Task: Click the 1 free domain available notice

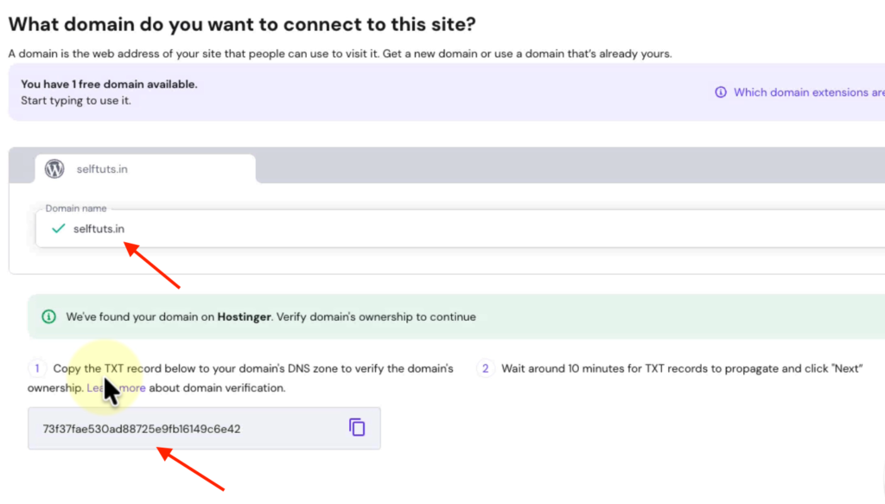Action: click(x=109, y=84)
